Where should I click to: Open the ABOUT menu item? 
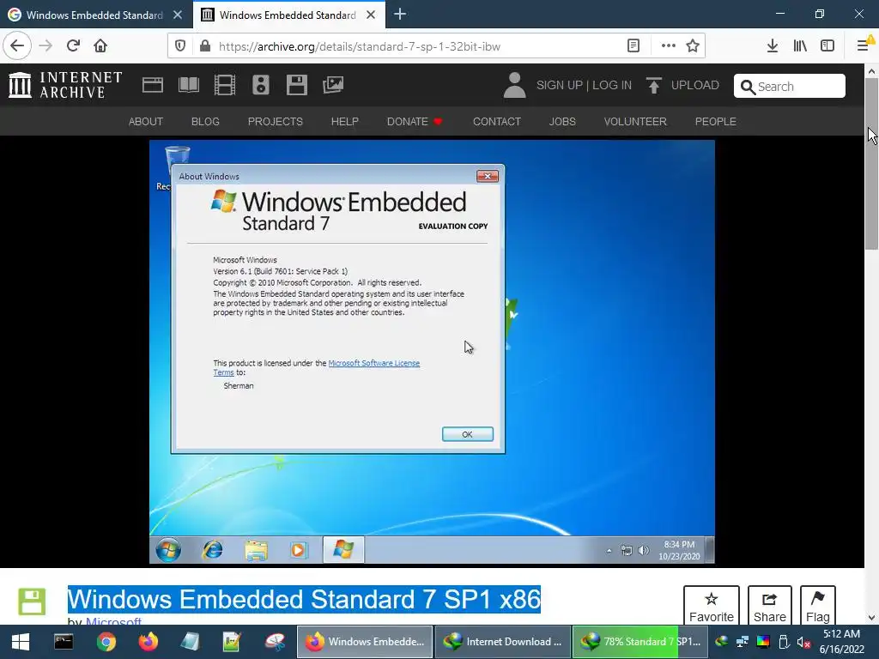[146, 122]
